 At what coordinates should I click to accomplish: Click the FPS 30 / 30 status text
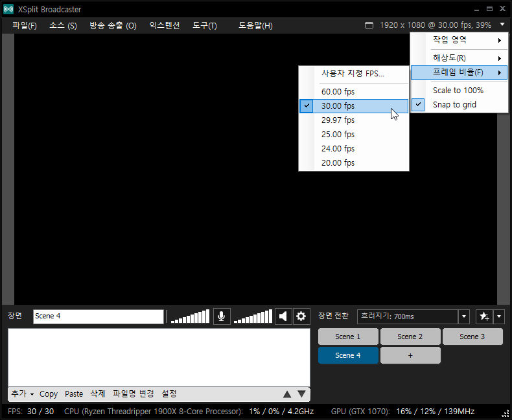point(30,412)
